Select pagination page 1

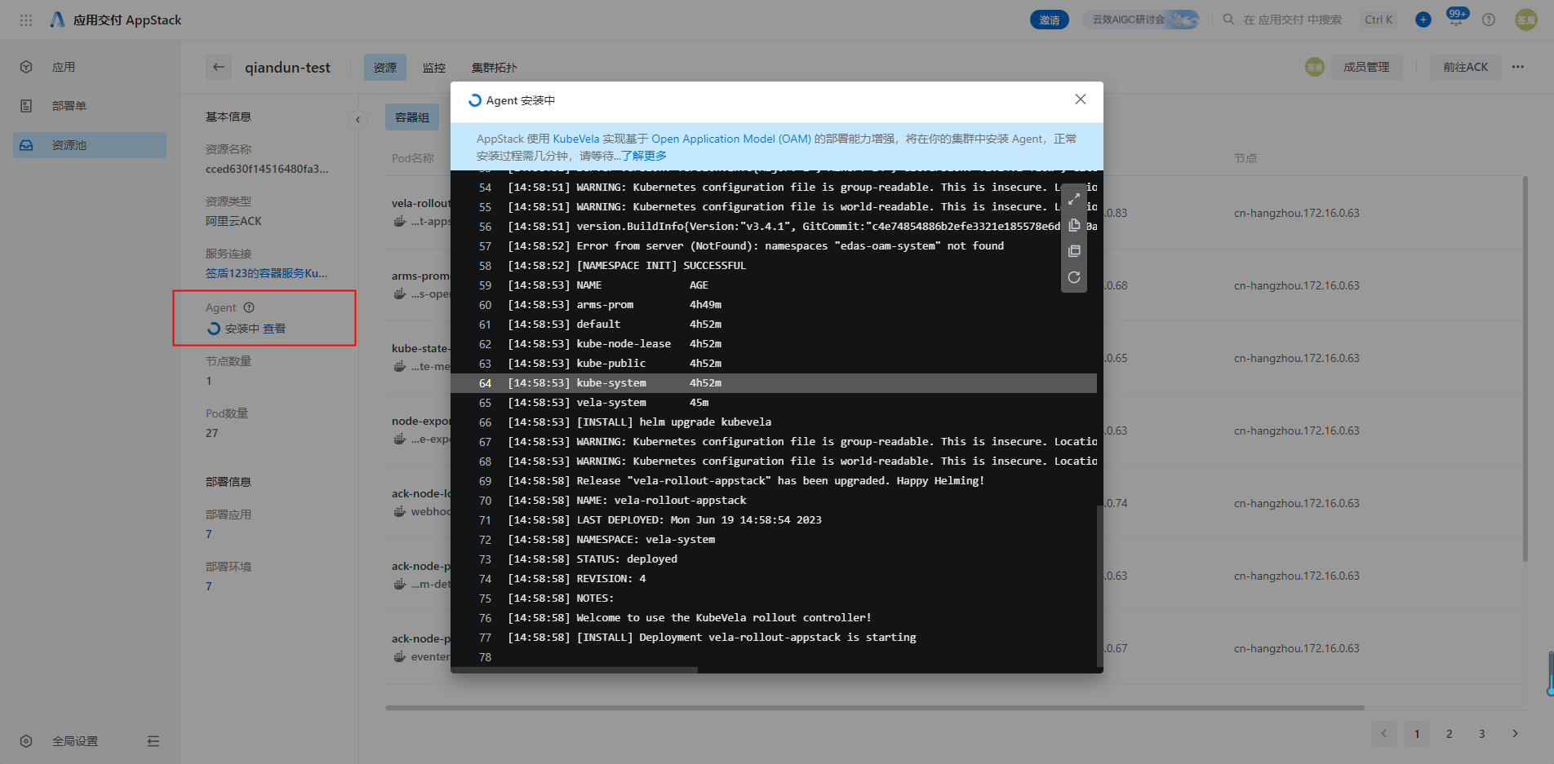point(1417,734)
